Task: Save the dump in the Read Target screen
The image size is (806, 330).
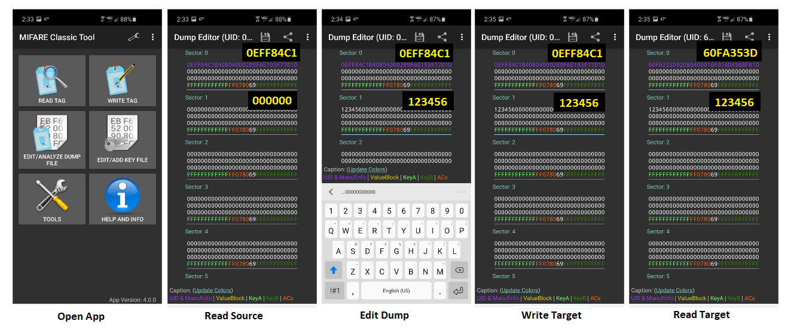Action: tap(727, 37)
